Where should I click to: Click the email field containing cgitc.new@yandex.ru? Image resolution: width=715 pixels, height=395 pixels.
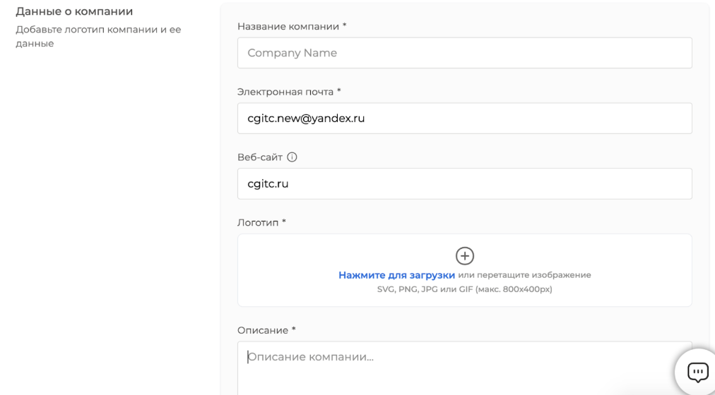pos(464,119)
